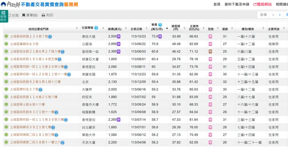The height and width of the screenshot is (147, 288).
Task: Open 資料下載及申請 menu item
Action: point(237,4)
